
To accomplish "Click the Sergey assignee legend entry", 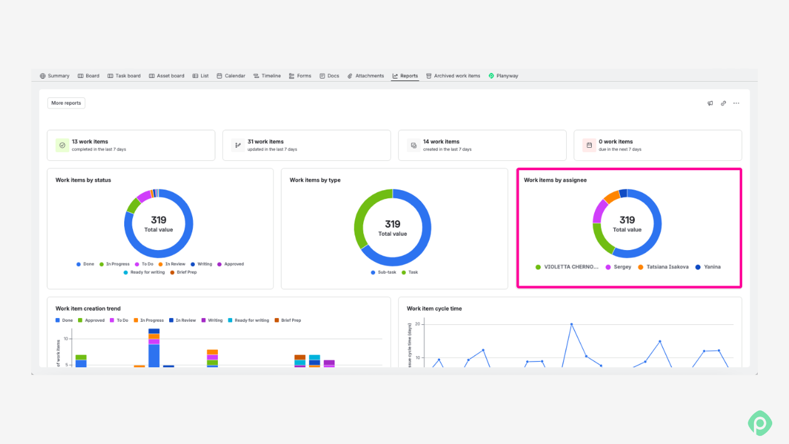I will (x=619, y=267).
